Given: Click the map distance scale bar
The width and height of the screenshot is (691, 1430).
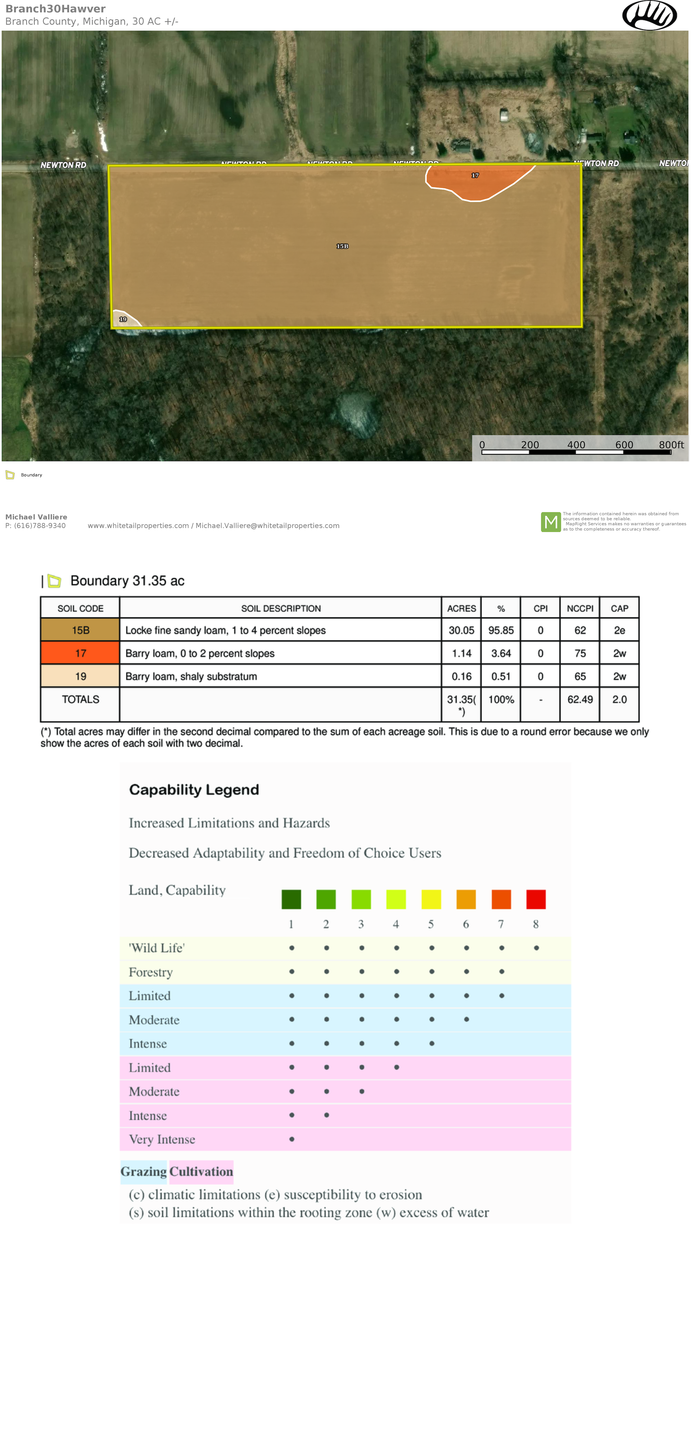Looking at the screenshot, I should (x=576, y=451).
